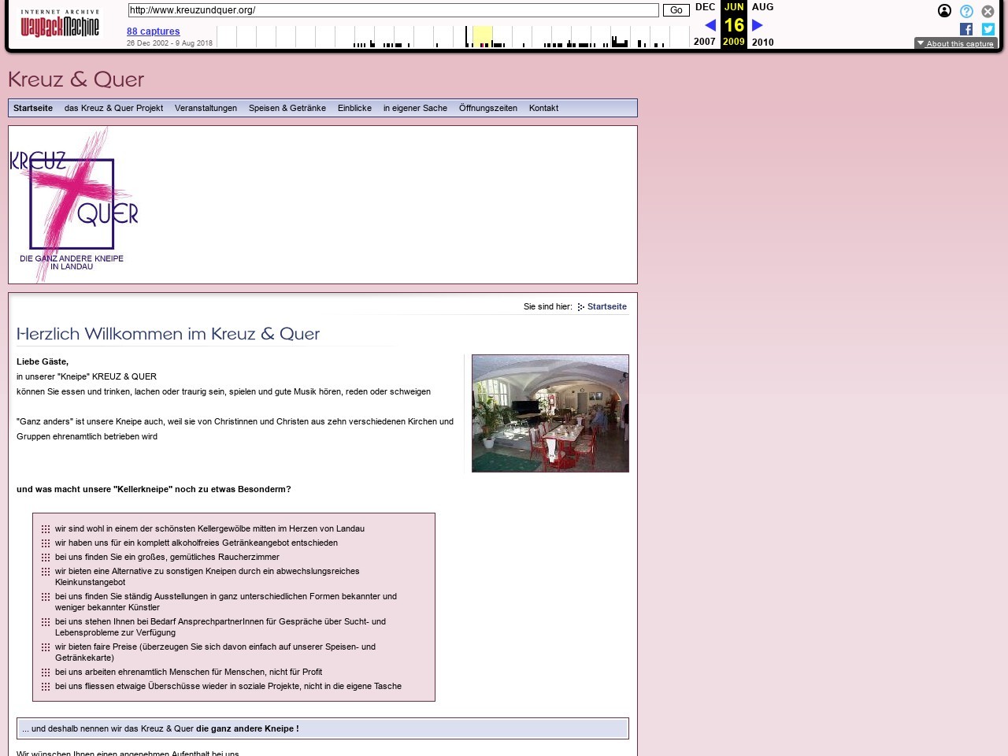Select the Öffnungszeiten menu item

487,108
